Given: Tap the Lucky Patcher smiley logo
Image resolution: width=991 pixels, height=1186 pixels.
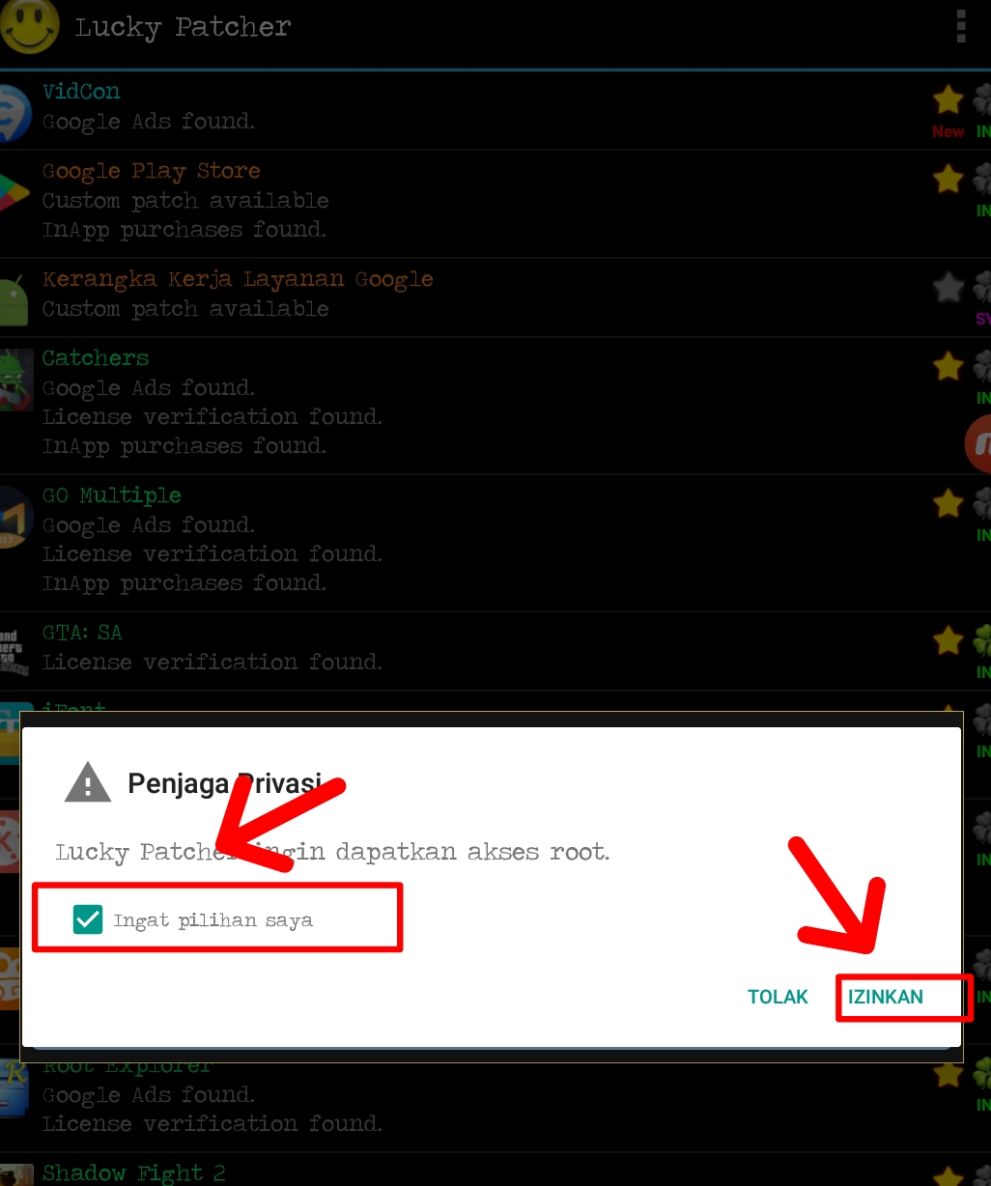Looking at the screenshot, I should (x=30, y=26).
